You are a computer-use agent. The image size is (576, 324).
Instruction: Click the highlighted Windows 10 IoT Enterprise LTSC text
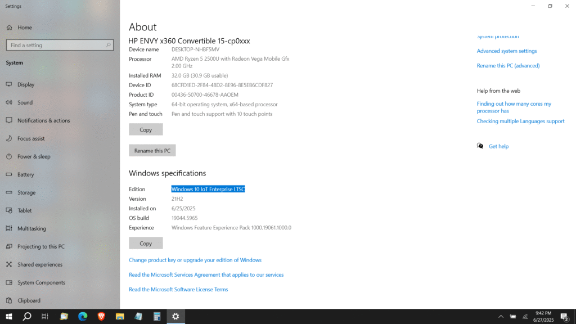point(208,189)
